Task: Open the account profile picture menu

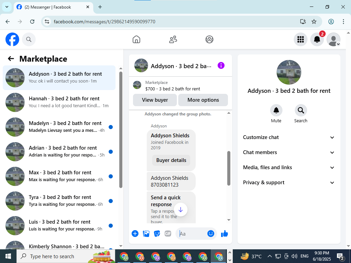Action: (x=334, y=39)
